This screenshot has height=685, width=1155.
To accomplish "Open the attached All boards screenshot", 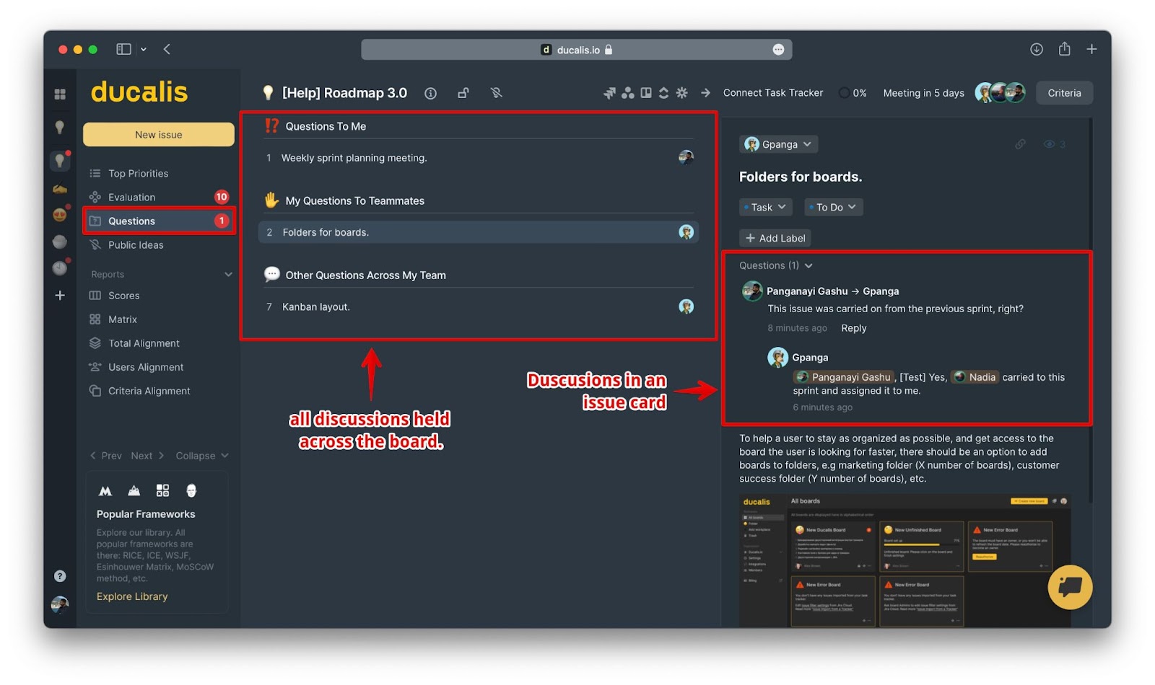I will pos(905,561).
